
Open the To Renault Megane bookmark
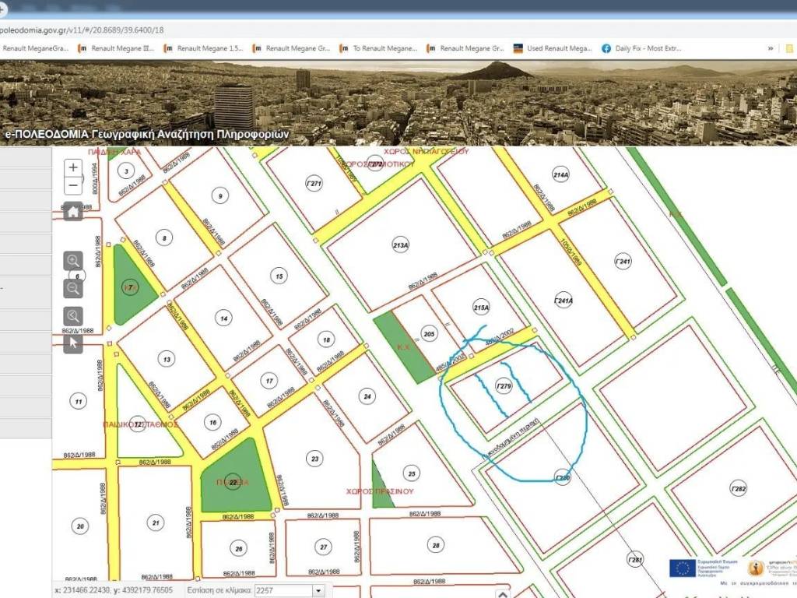click(379, 48)
